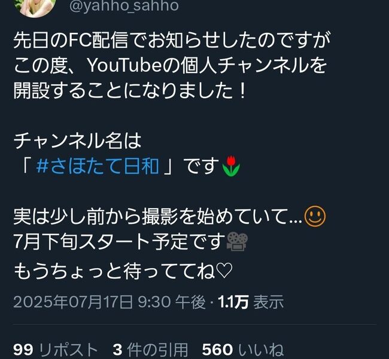Click the word YouTube in the post
This screenshot has width=389, height=359.
point(125,65)
